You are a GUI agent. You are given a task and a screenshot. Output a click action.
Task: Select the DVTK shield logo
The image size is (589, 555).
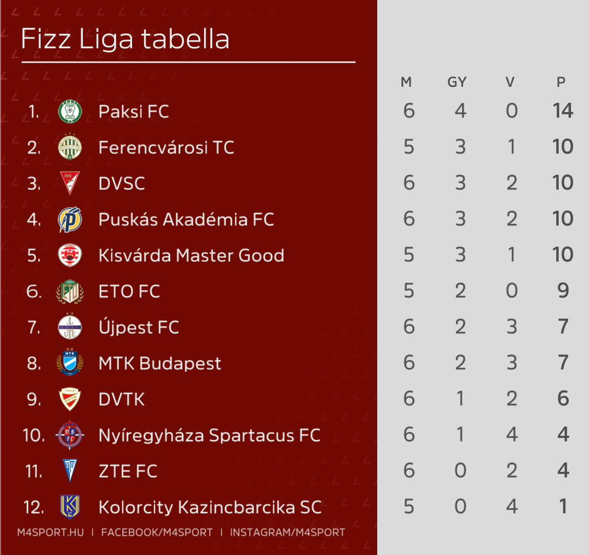[70, 399]
